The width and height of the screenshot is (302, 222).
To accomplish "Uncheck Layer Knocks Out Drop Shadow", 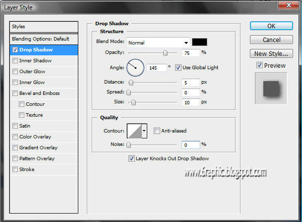I will tap(131, 158).
